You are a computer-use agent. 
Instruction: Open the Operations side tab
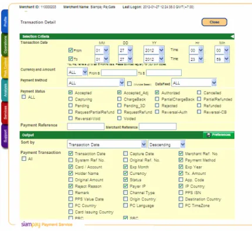pyautogui.click(x=5, y=44)
